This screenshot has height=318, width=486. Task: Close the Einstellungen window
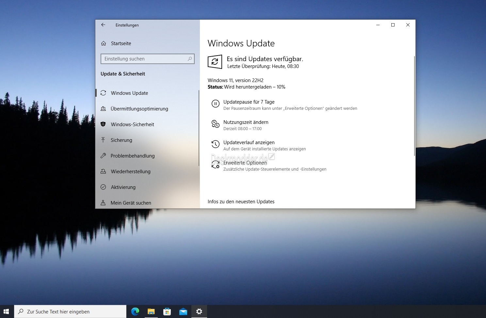click(408, 25)
